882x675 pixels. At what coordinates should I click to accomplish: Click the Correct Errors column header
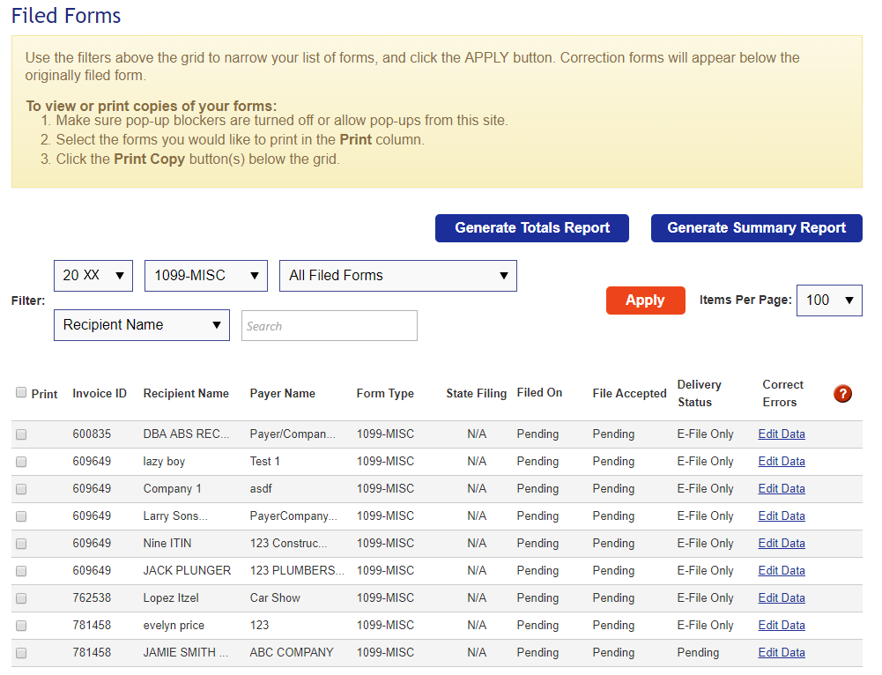(782, 393)
